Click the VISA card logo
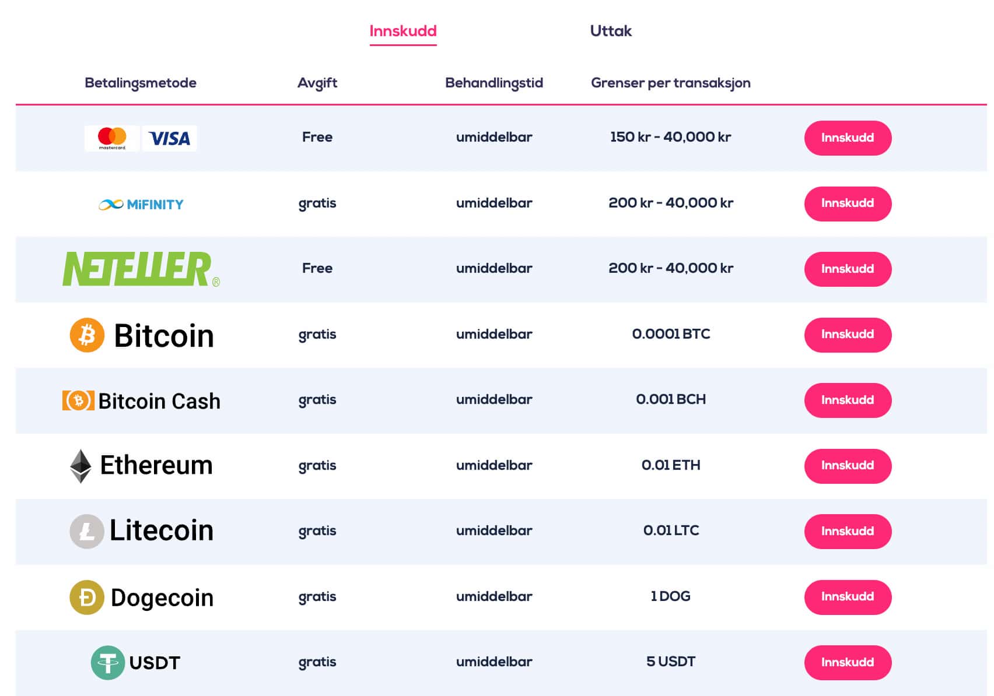The width and height of the screenshot is (994, 696). pos(169,138)
